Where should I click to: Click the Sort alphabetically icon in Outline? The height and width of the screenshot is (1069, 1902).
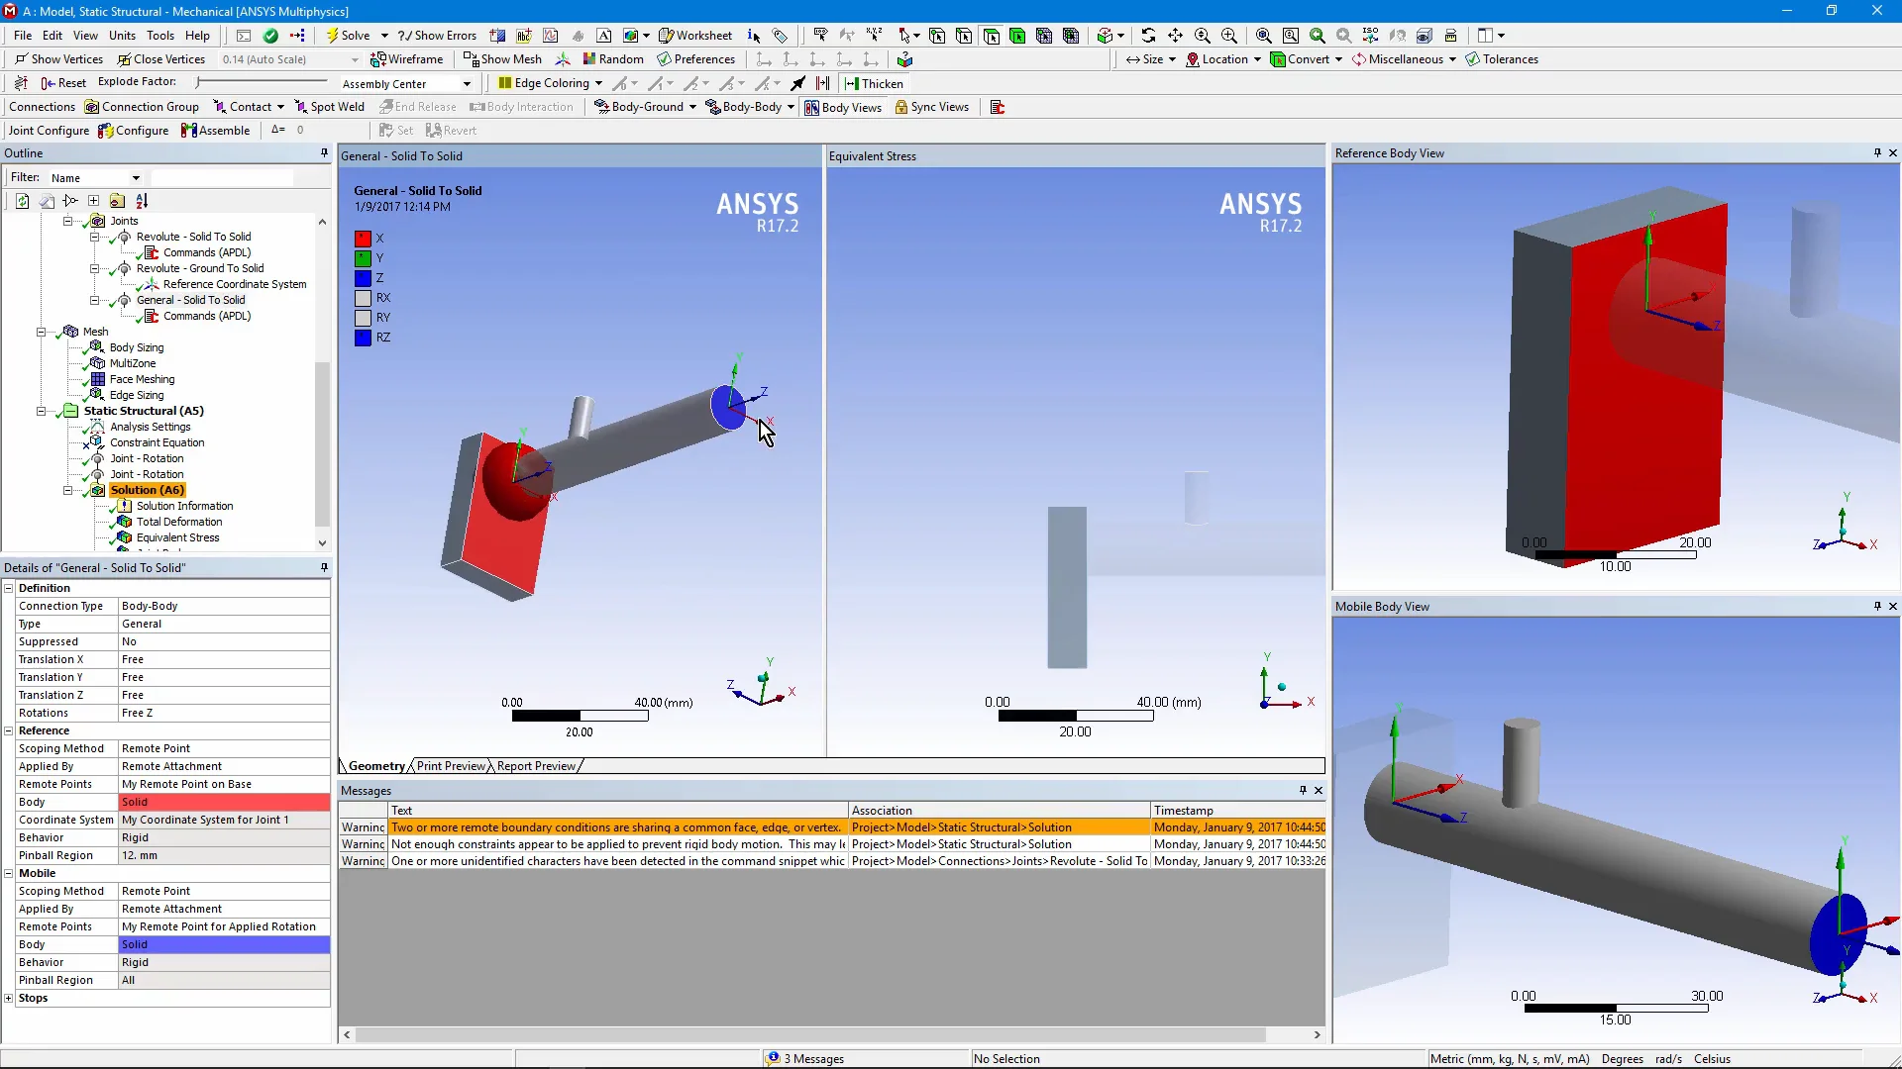[142, 201]
